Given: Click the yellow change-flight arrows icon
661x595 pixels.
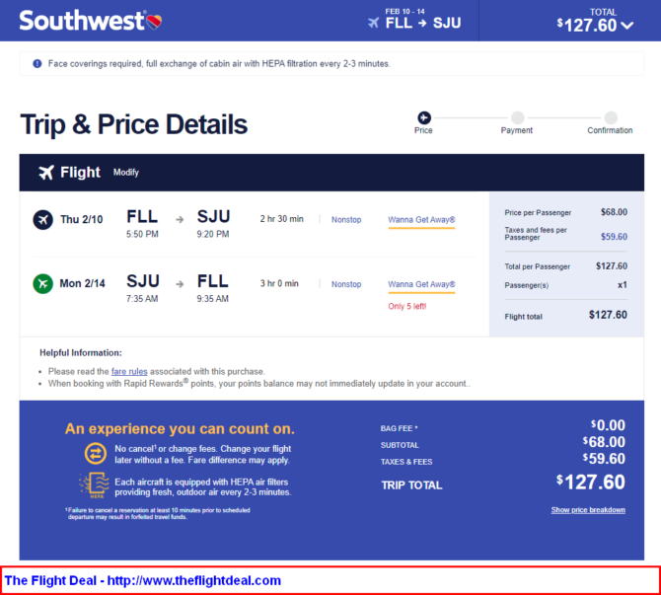Looking at the screenshot, I should 96,454.
